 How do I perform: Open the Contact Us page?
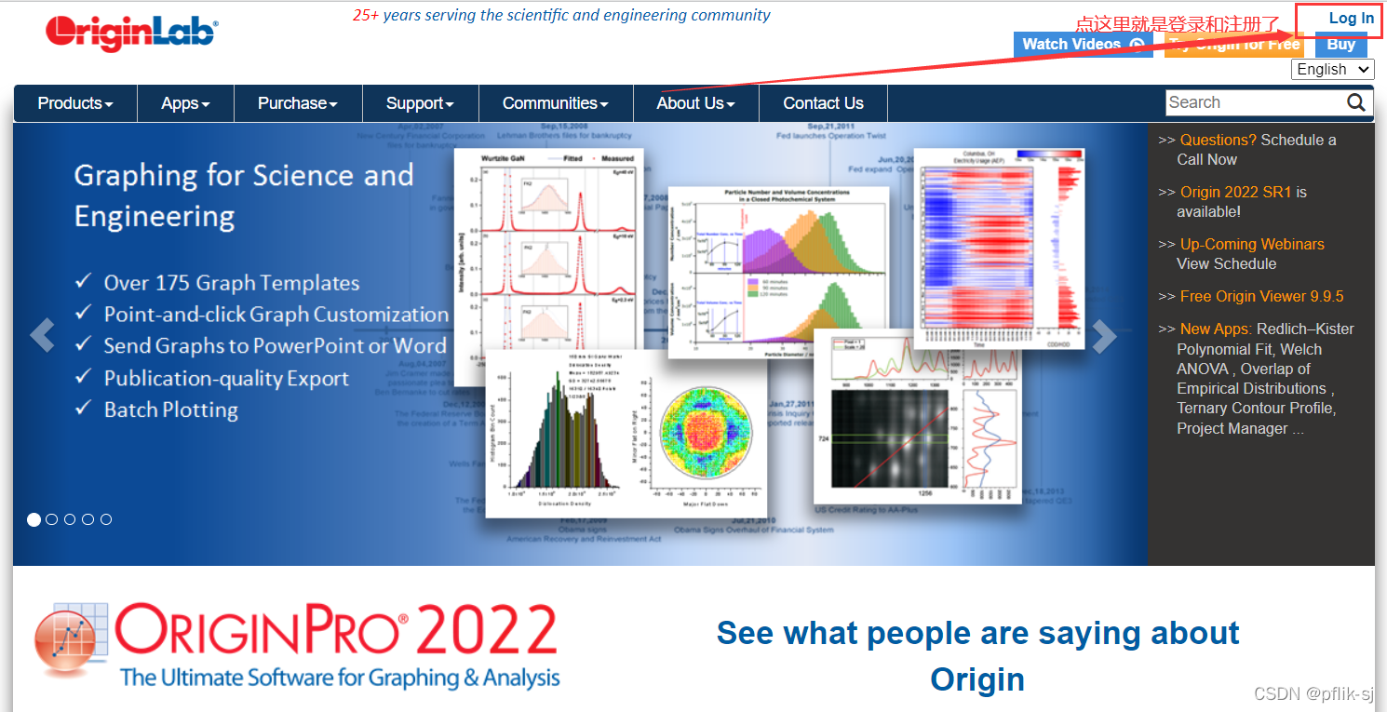[823, 103]
